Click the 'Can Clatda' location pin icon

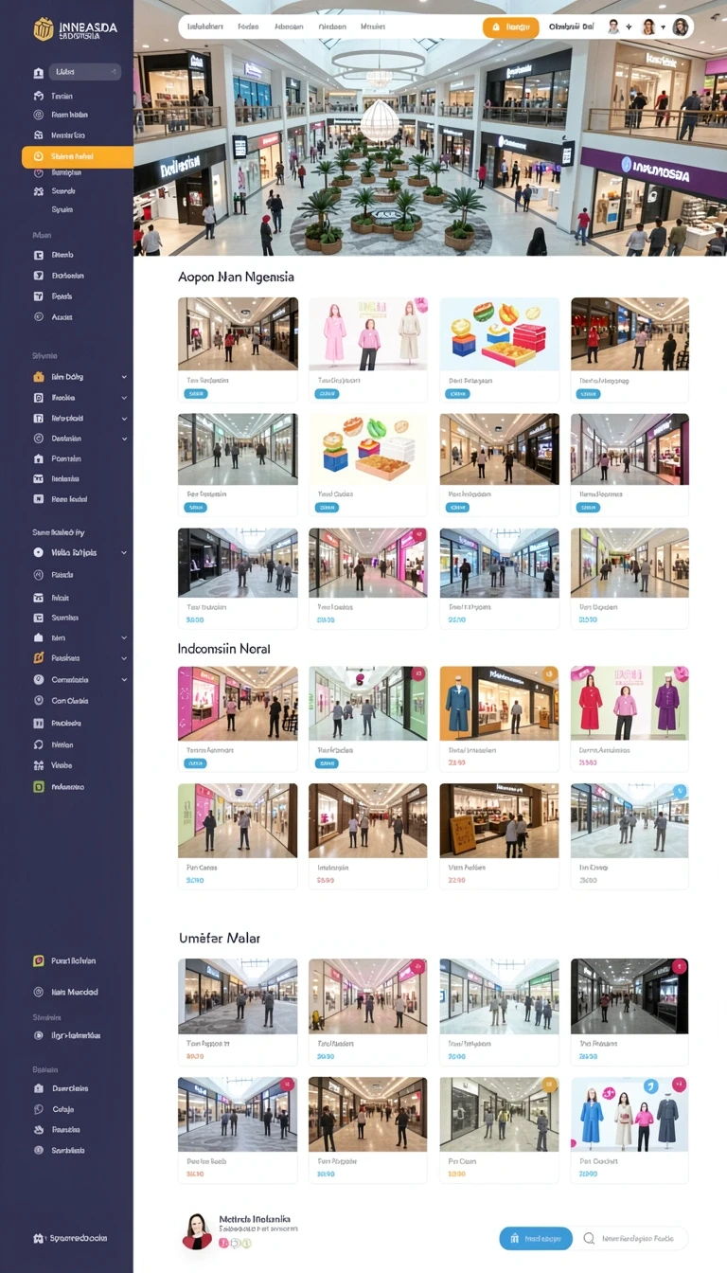(39, 701)
